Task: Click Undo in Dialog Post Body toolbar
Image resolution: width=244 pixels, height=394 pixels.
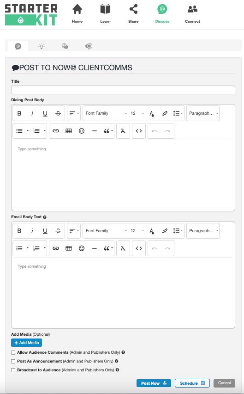Action: tap(155, 131)
